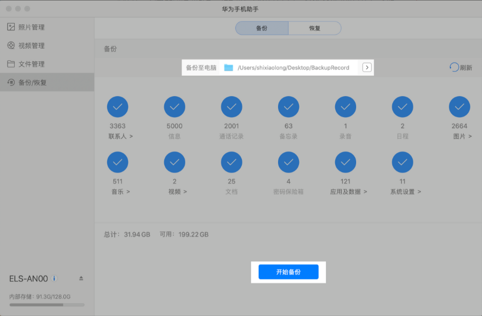Click the 2664 pictures count
The image size is (482, 316).
click(459, 126)
